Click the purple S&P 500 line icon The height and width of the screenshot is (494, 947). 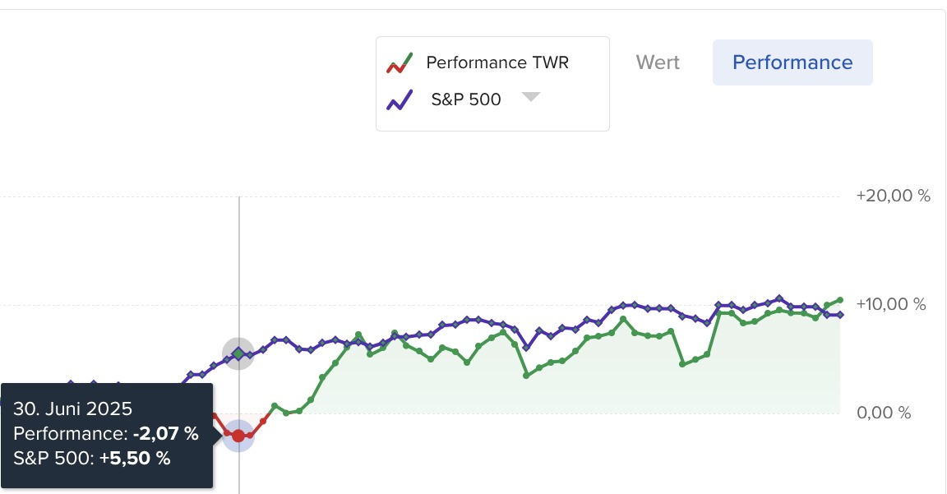click(400, 100)
